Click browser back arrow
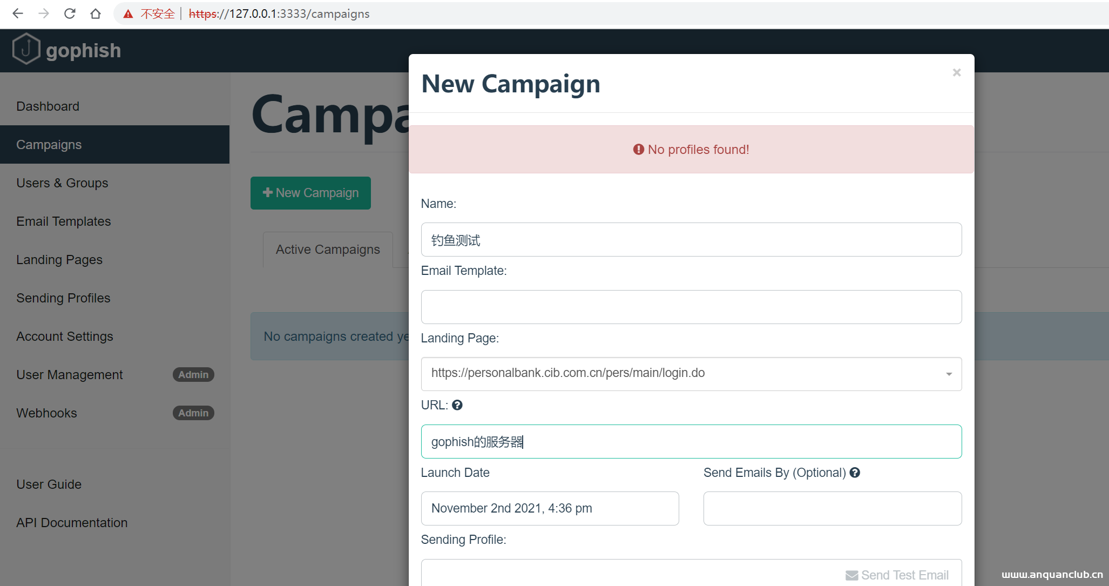This screenshot has width=1109, height=586. [18, 14]
